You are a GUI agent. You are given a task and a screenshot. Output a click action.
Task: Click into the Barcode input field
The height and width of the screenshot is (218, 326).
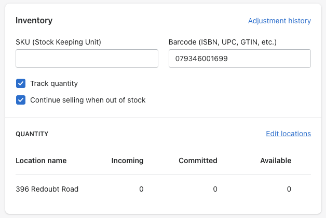pyautogui.click(x=239, y=59)
